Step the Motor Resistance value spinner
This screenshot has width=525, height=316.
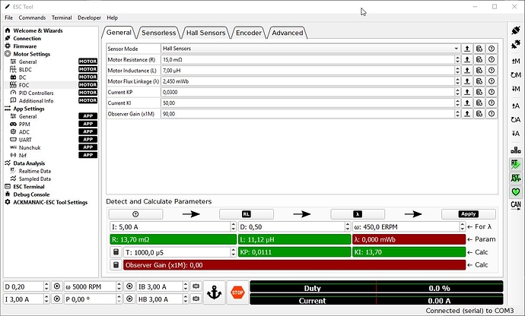(x=457, y=58)
